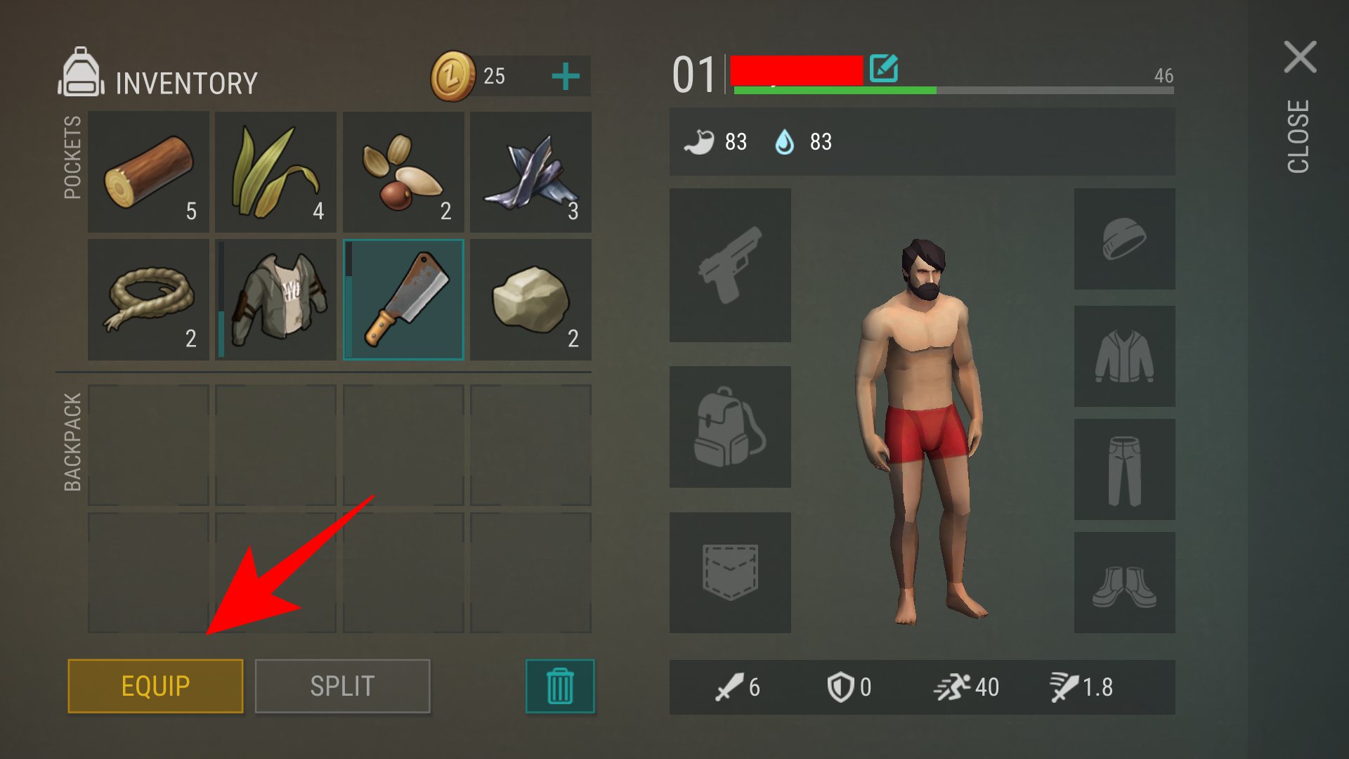Screen dimensions: 1349x759
Task: Click the EQUIP button
Action: (x=155, y=686)
